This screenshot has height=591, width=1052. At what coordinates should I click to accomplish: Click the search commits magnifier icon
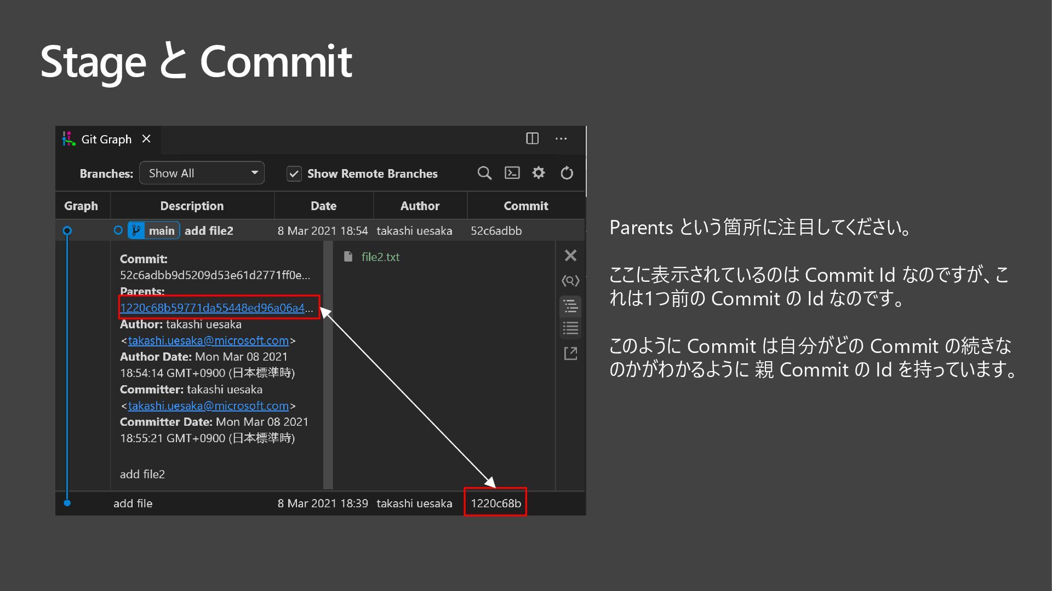484,173
